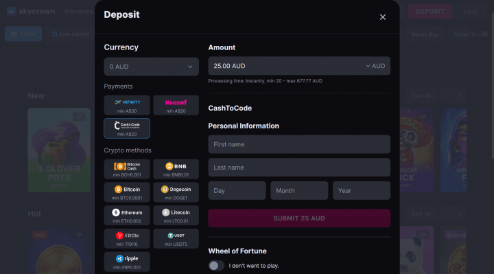The width and height of the screenshot is (494, 274).
Task: Click the DEPOSIT button in header
Action: (x=430, y=12)
